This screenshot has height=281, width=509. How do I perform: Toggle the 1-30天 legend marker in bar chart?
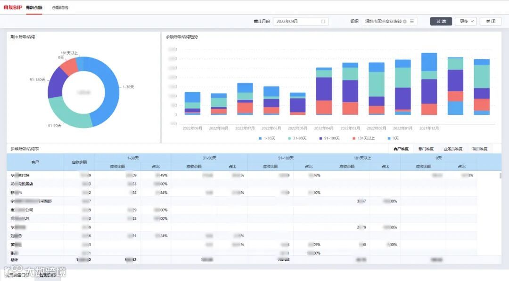(x=260, y=138)
